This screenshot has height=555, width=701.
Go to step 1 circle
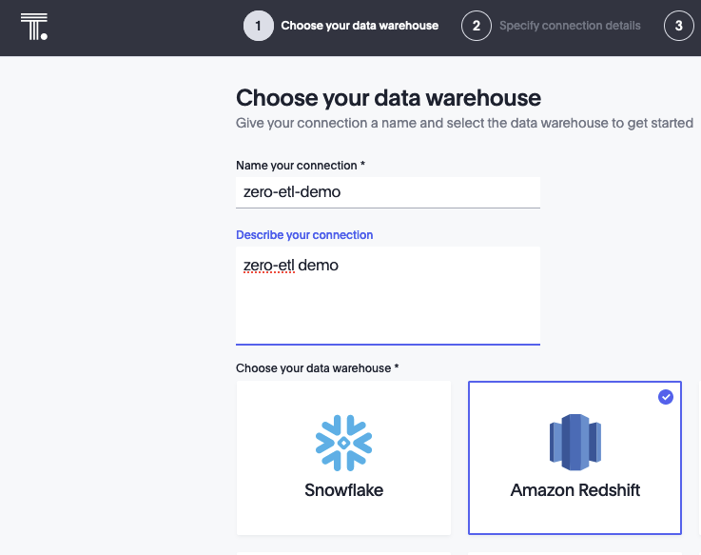[x=259, y=26]
